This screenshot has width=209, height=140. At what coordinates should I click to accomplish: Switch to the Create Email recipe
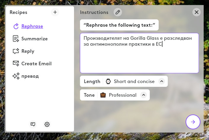click(x=36, y=63)
